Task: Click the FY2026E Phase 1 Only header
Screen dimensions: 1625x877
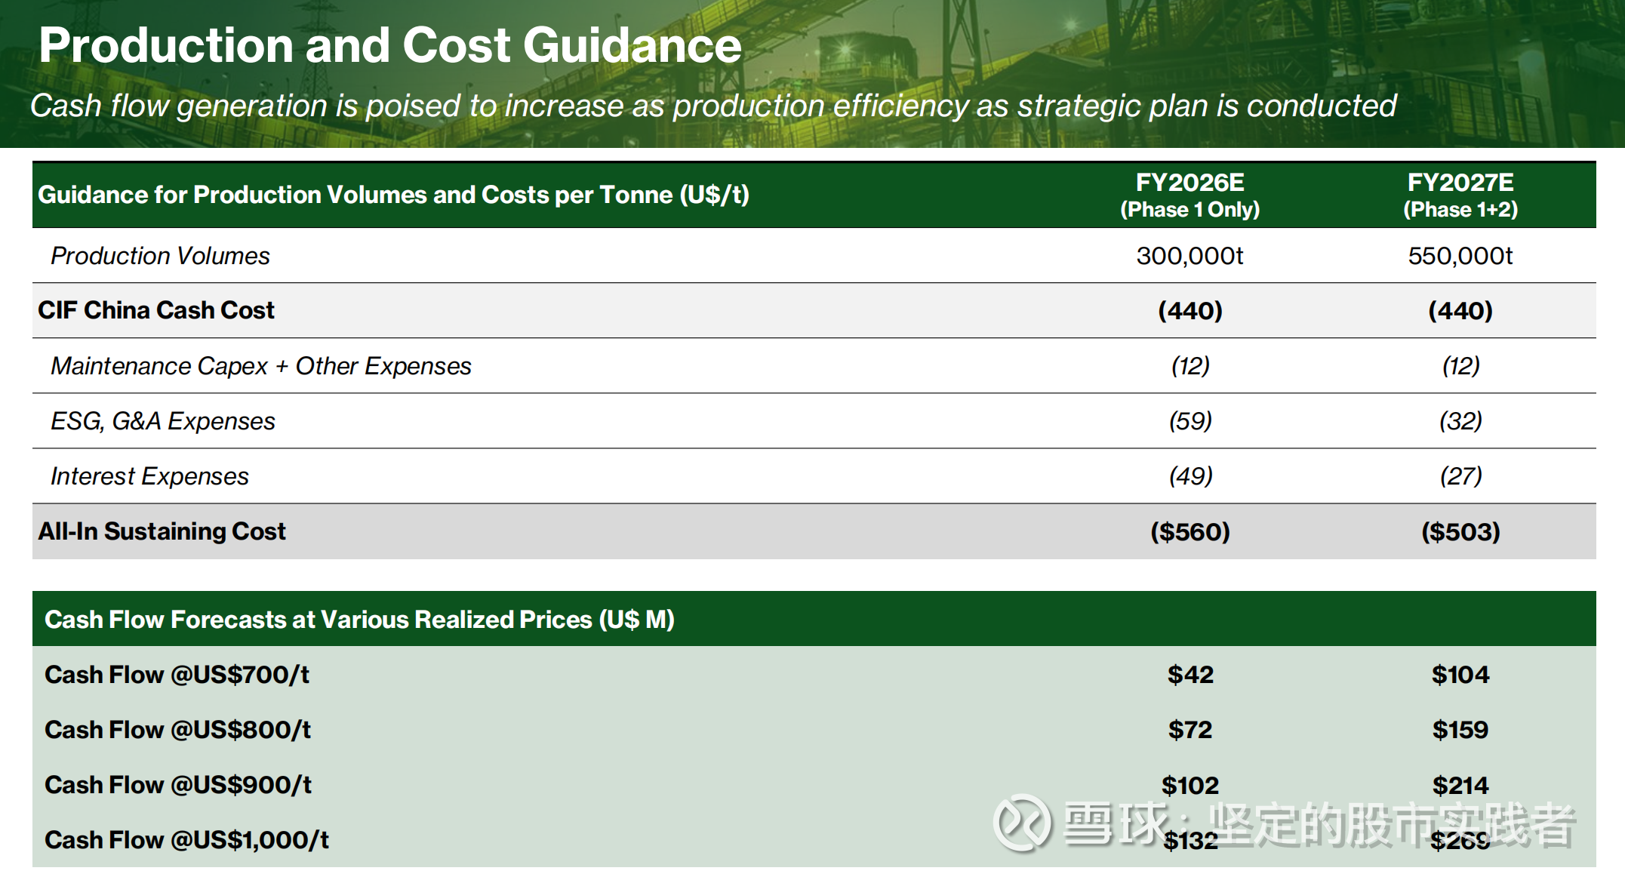Action: point(1190,195)
